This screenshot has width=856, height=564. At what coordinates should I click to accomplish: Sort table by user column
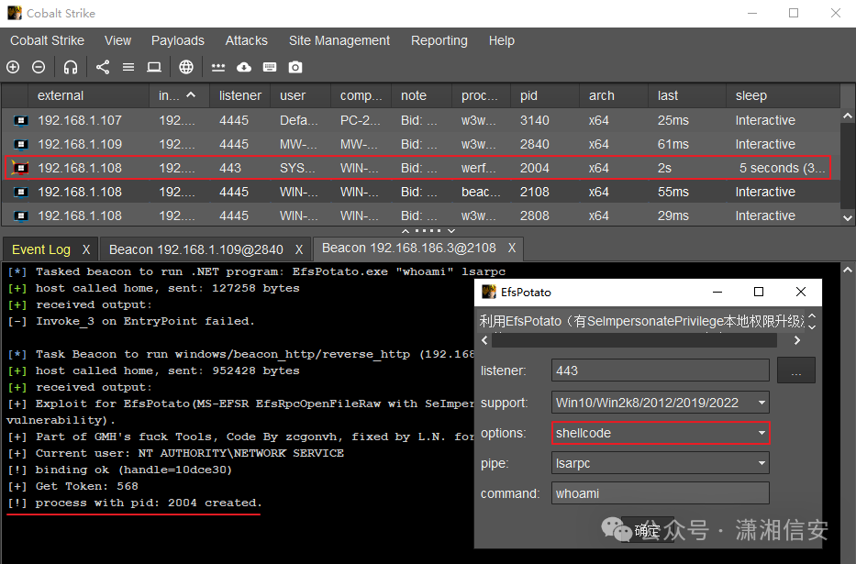(x=301, y=96)
